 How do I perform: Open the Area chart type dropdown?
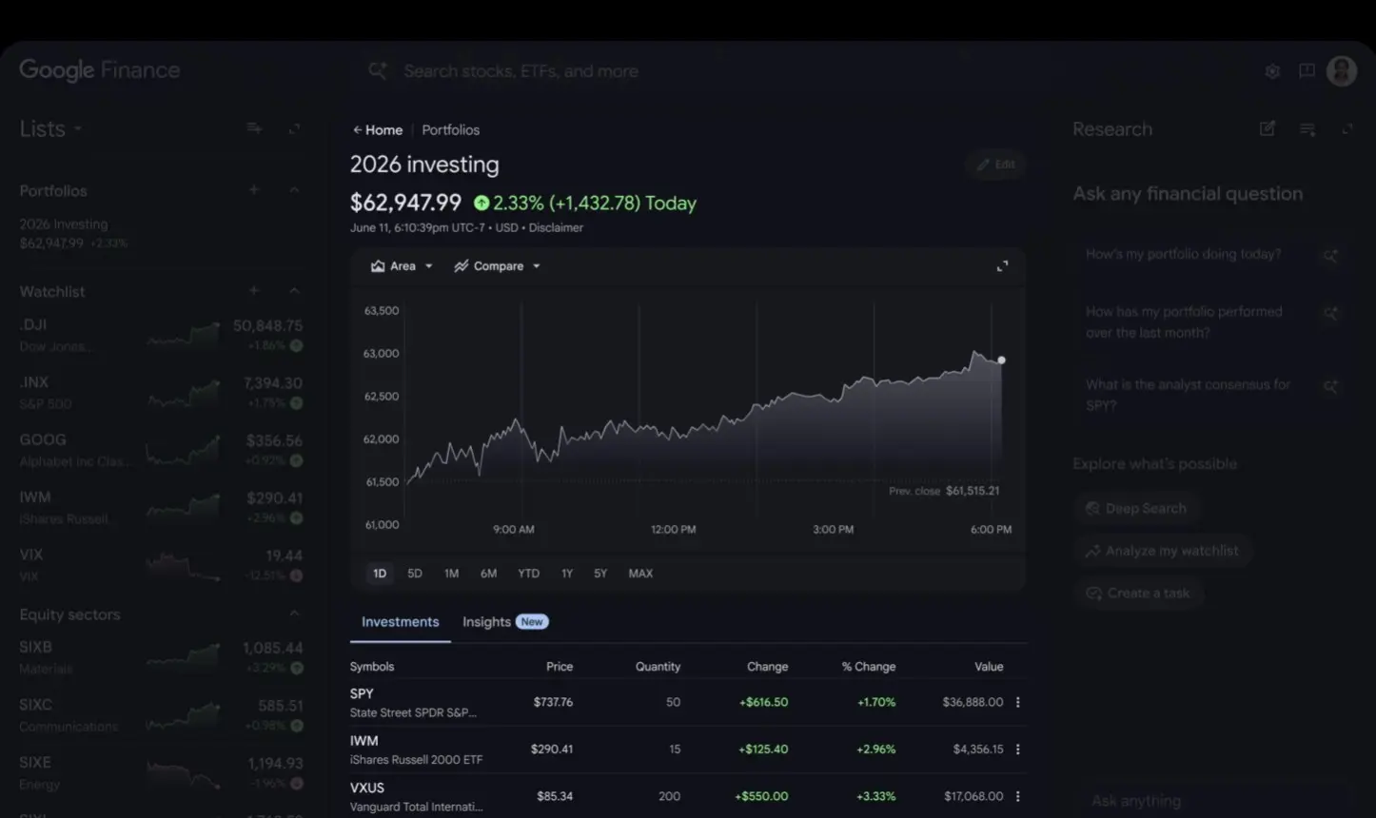(x=403, y=266)
